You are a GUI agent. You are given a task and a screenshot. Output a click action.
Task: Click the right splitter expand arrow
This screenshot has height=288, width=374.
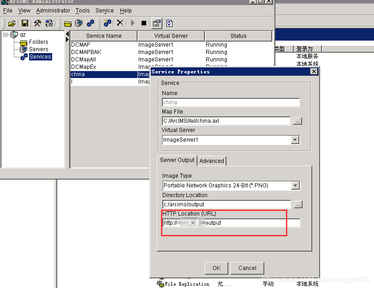pyautogui.click(x=67, y=39)
